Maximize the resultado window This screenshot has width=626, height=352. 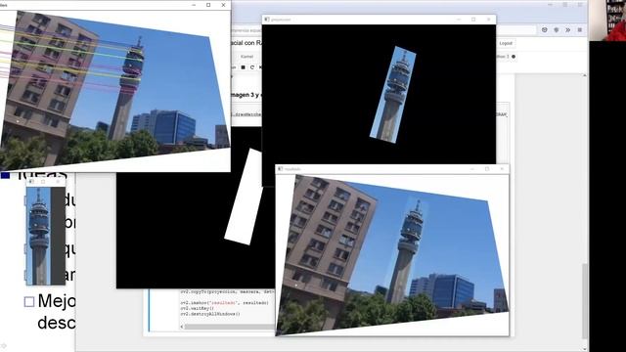click(x=487, y=169)
